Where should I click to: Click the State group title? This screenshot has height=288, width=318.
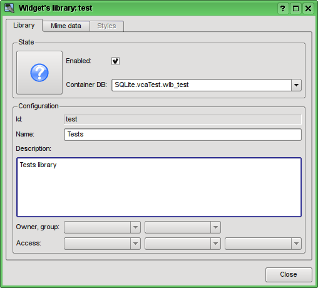point(26,42)
